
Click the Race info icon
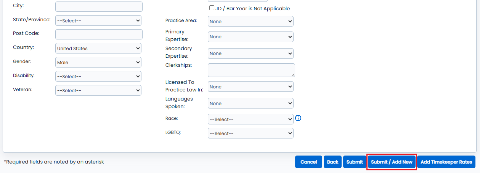[298, 118]
